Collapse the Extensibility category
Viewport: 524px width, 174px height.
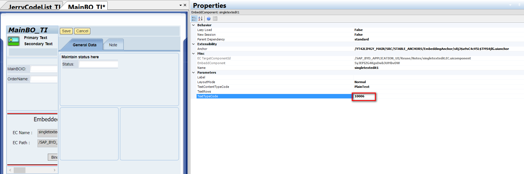point(193,44)
